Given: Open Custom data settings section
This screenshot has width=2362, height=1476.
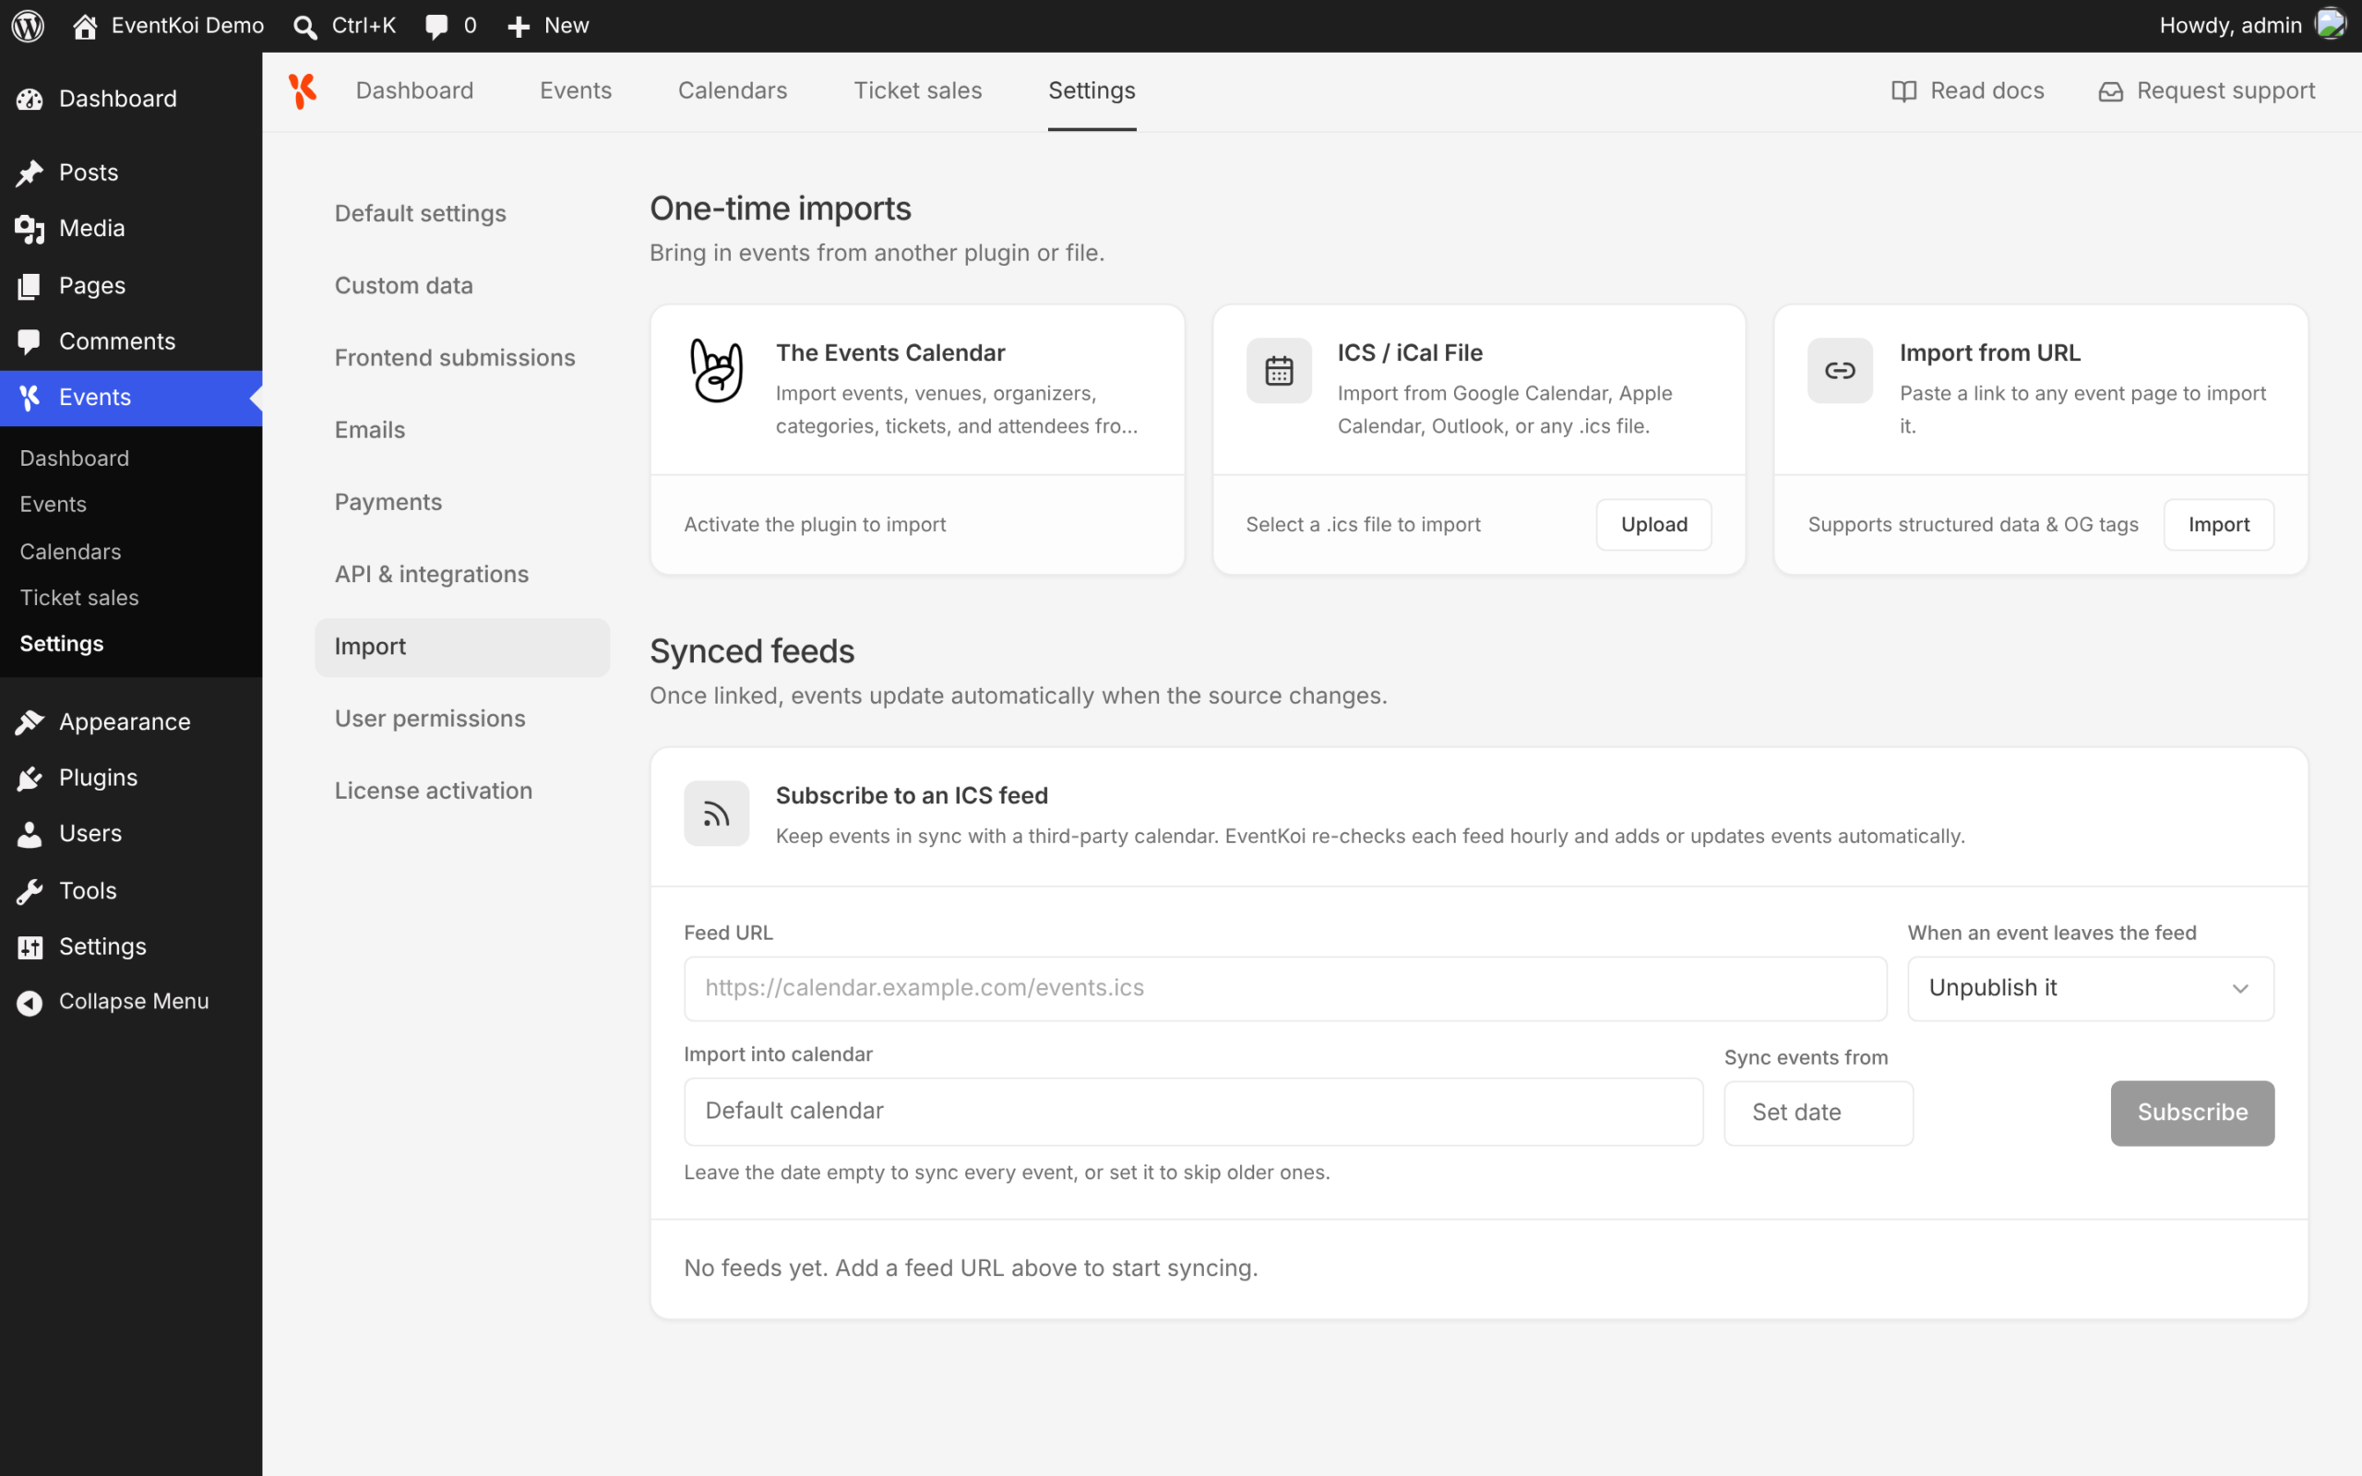Looking at the screenshot, I should 461,286.
